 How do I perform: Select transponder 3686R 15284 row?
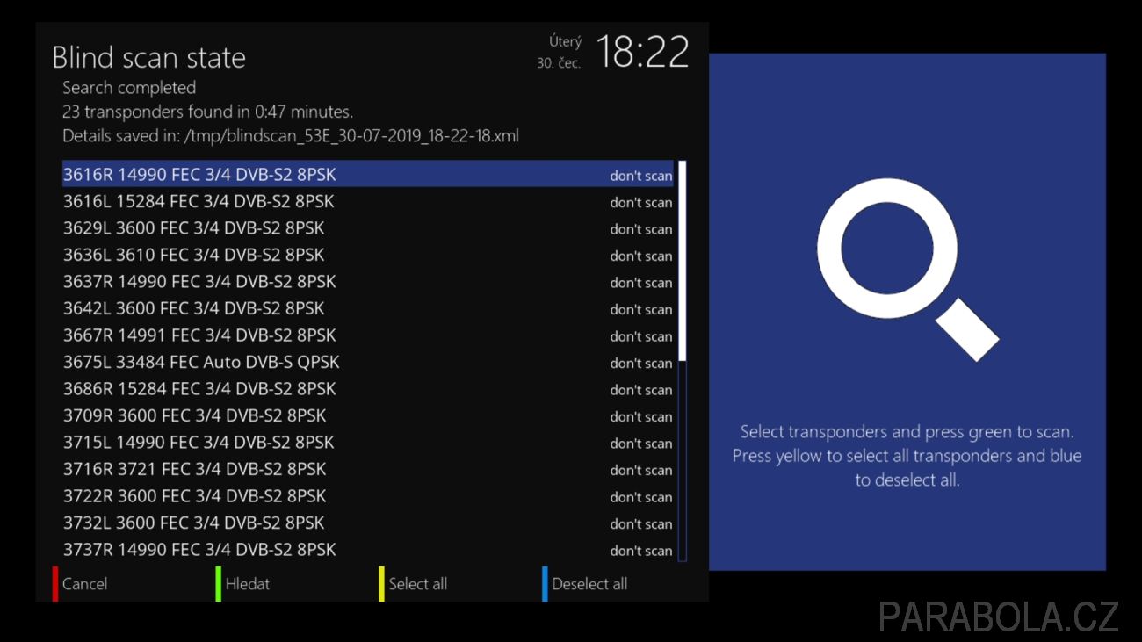click(368, 389)
